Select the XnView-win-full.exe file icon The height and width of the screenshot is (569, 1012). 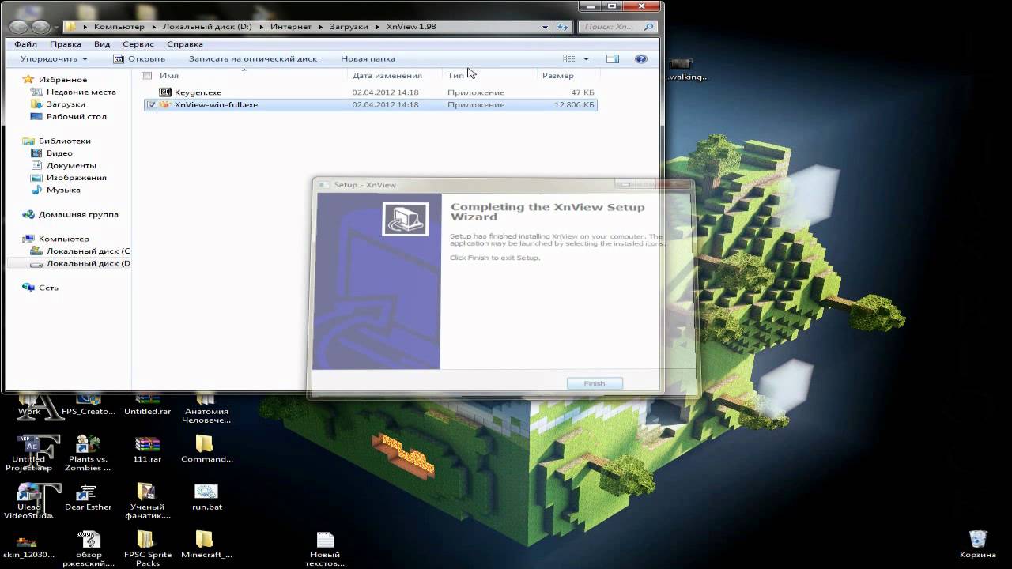(x=165, y=104)
